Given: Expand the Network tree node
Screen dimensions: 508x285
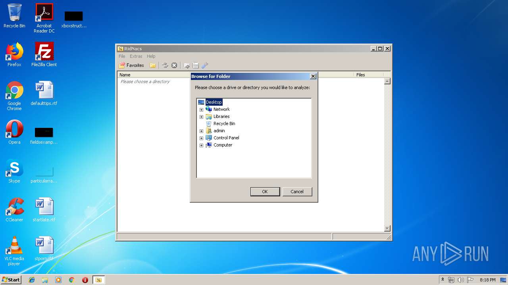Looking at the screenshot, I should (x=201, y=110).
